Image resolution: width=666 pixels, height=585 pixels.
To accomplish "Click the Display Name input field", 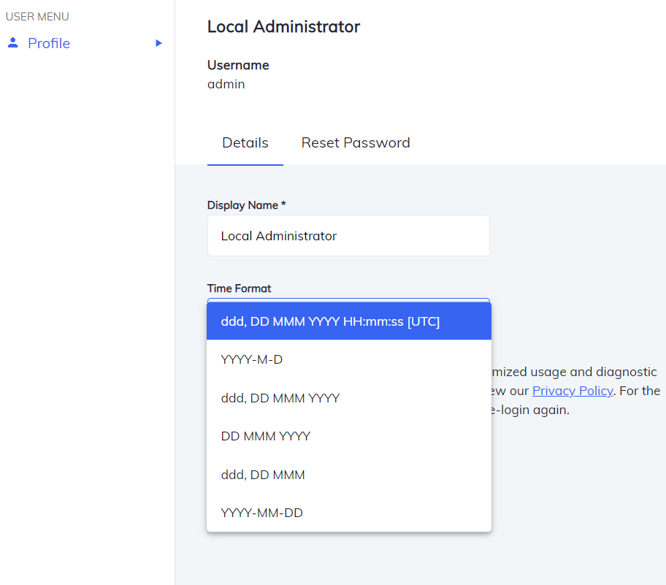I will [348, 235].
